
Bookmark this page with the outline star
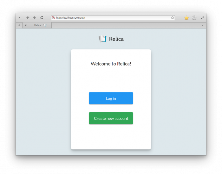(x=173, y=18)
